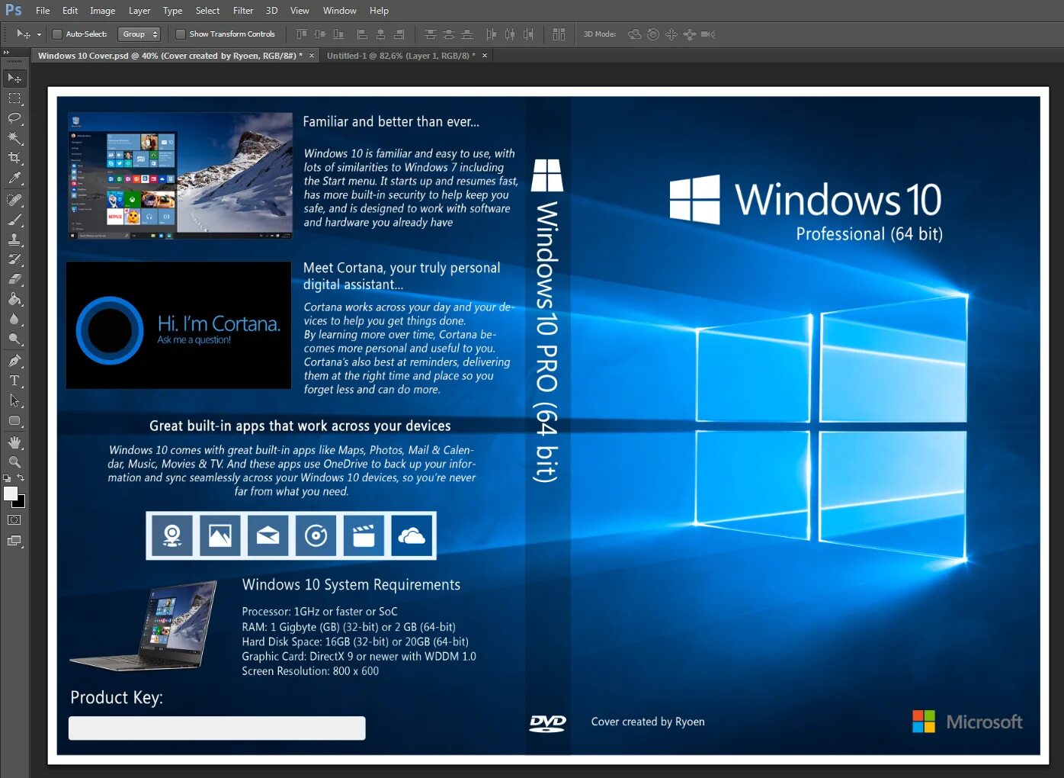1064x778 pixels.
Task: Open the File menu
Action: tap(43, 11)
